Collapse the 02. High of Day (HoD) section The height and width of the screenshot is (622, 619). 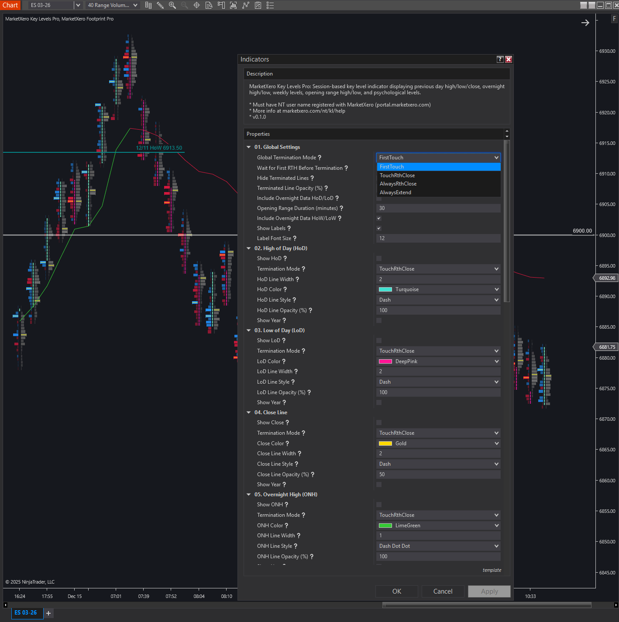249,248
